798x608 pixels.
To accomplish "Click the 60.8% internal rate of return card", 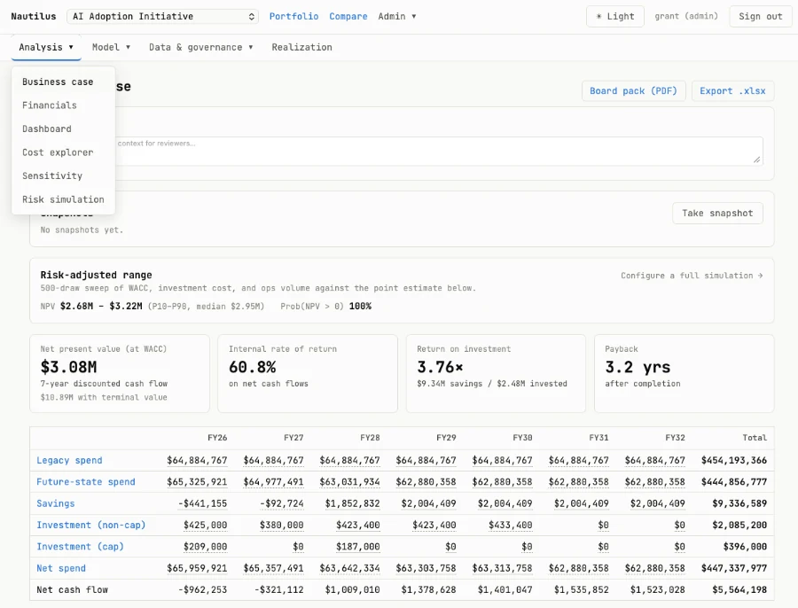I will click(308, 373).
